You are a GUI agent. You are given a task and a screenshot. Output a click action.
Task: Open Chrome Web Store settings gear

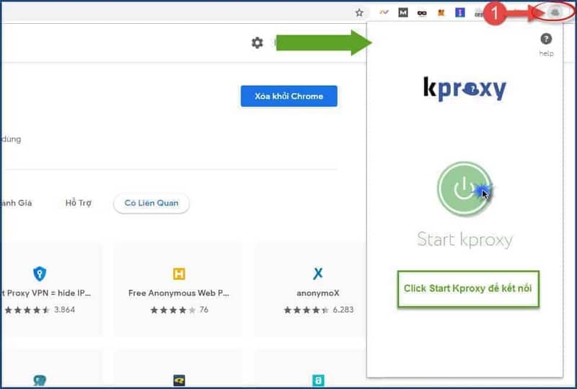point(257,43)
